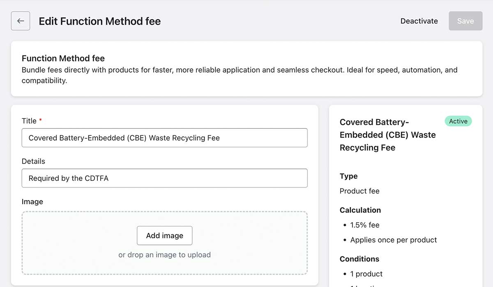Click the '1.5% fee' calculation entry
The height and width of the screenshot is (287, 493).
[x=365, y=225]
